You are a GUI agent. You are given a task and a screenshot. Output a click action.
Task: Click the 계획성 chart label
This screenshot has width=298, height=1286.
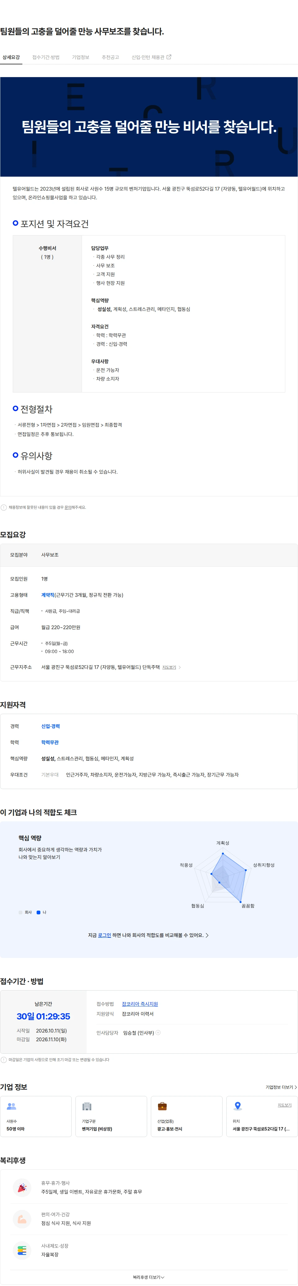point(223,843)
